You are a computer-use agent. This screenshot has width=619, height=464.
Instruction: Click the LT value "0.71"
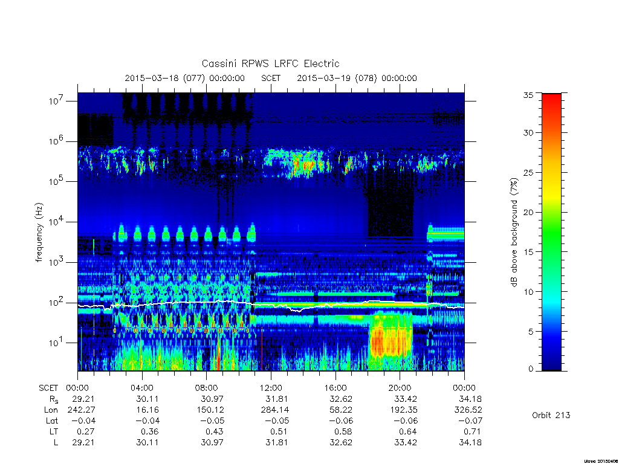pyautogui.click(x=472, y=431)
